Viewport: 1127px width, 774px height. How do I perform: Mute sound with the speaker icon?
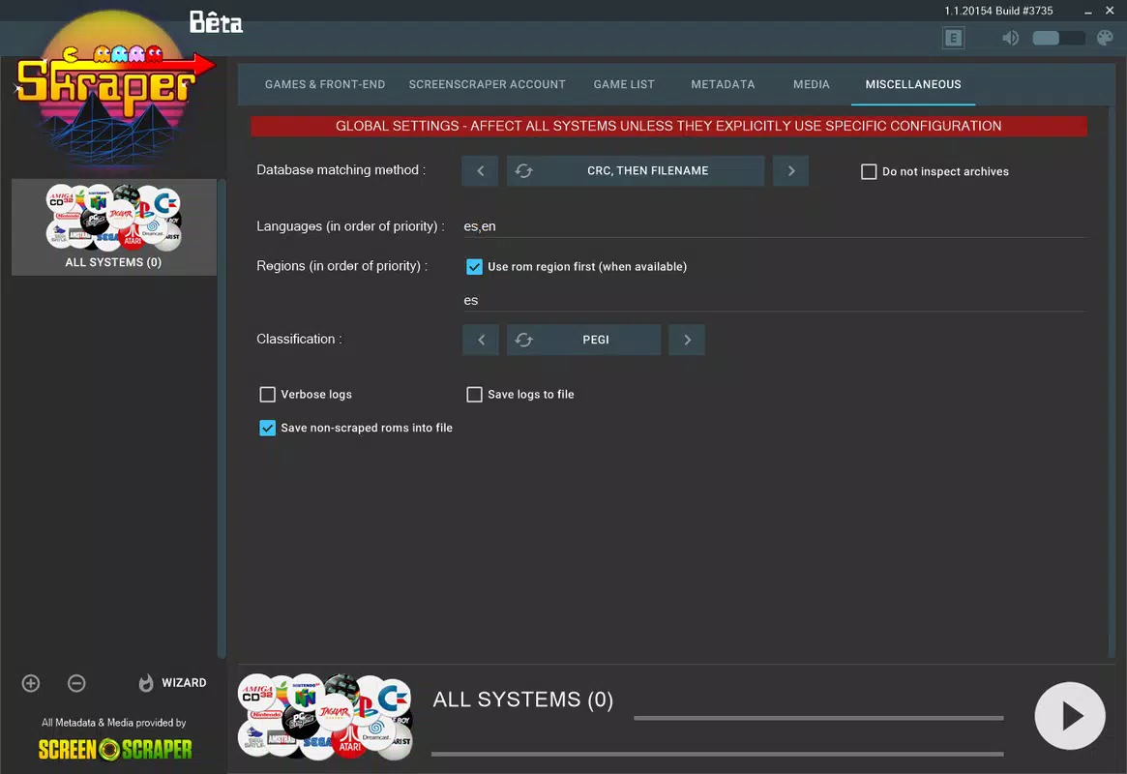coord(1010,38)
